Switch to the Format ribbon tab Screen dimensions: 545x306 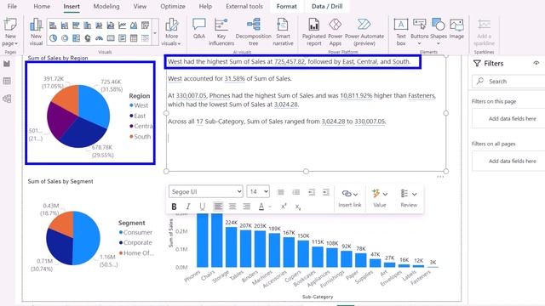(x=287, y=6)
